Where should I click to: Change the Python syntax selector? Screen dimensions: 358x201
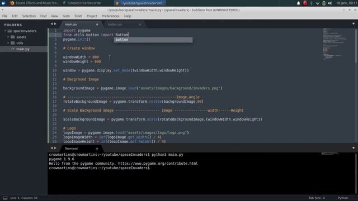[x=343, y=198]
